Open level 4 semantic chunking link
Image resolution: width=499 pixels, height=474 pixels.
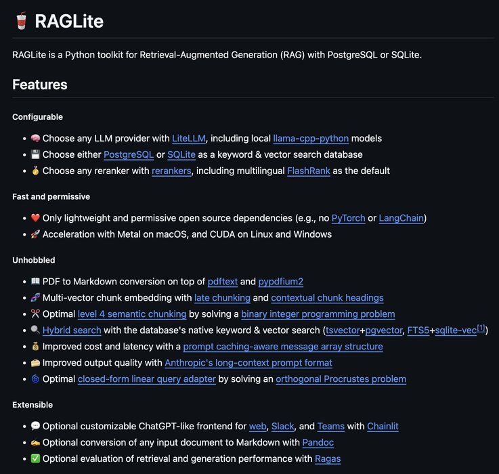pyautogui.click(x=132, y=314)
